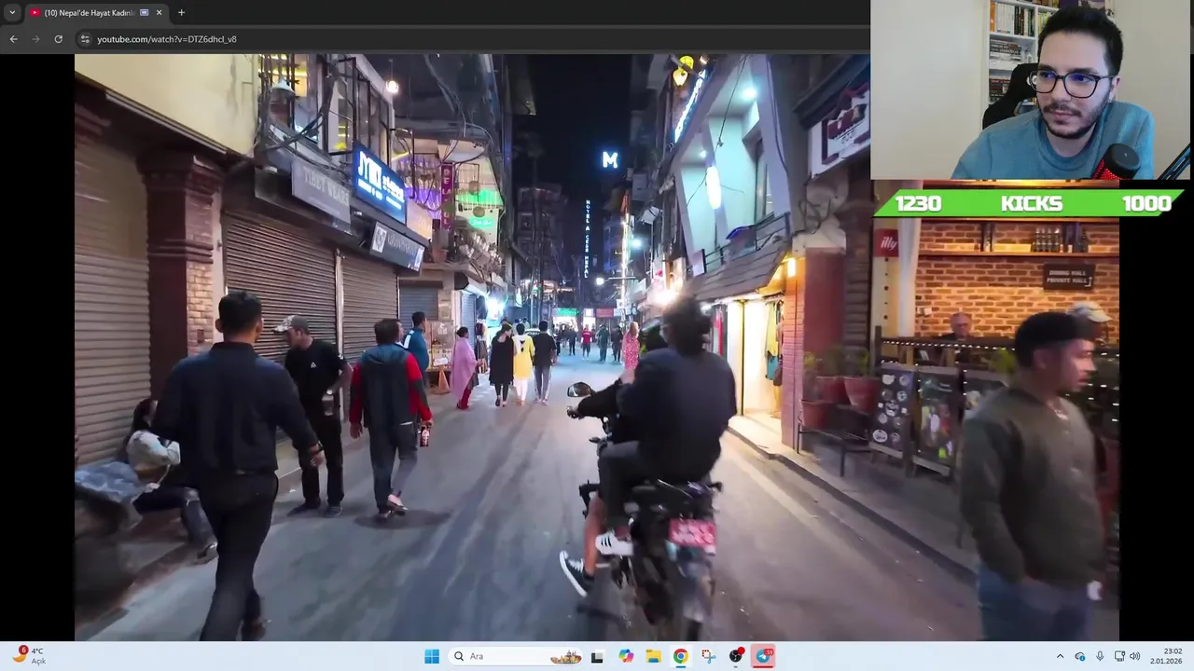1194x671 pixels.
Task: Click the tab's media playing indicator icon
Action: (x=144, y=13)
